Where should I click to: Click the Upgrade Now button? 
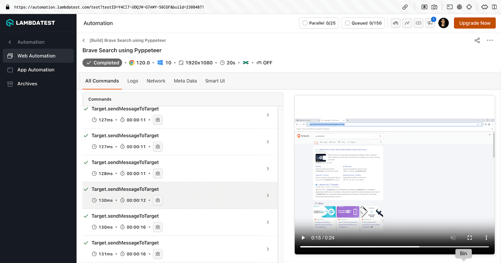pyautogui.click(x=474, y=23)
